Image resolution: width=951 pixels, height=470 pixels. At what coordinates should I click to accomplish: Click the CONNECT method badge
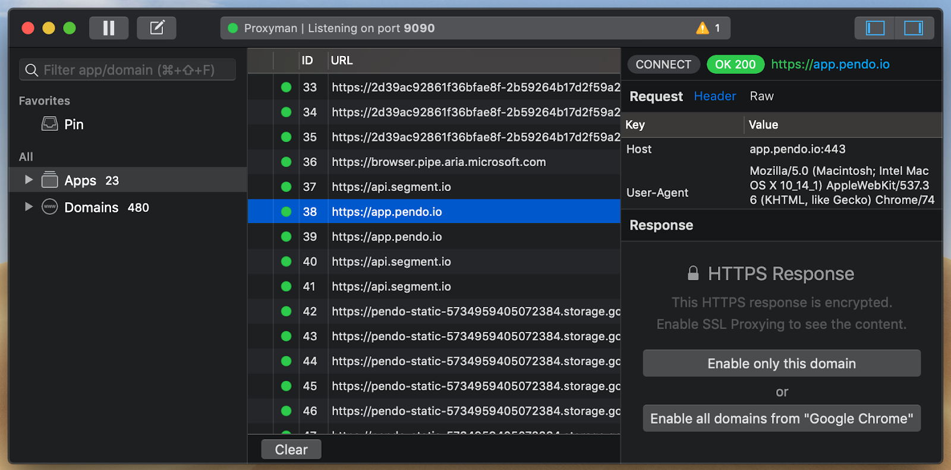663,64
